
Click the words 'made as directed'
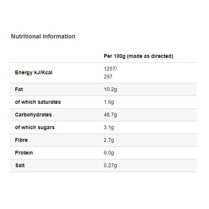150,56
